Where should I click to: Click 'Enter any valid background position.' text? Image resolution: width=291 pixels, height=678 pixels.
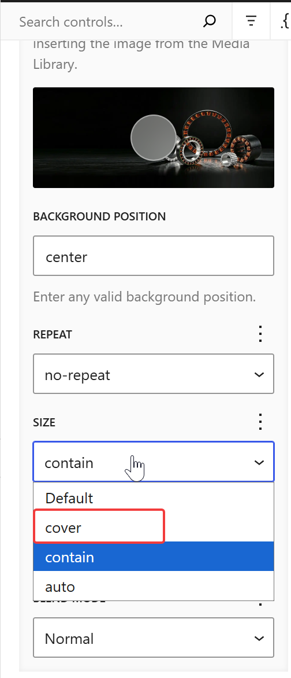click(x=145, y=297)
